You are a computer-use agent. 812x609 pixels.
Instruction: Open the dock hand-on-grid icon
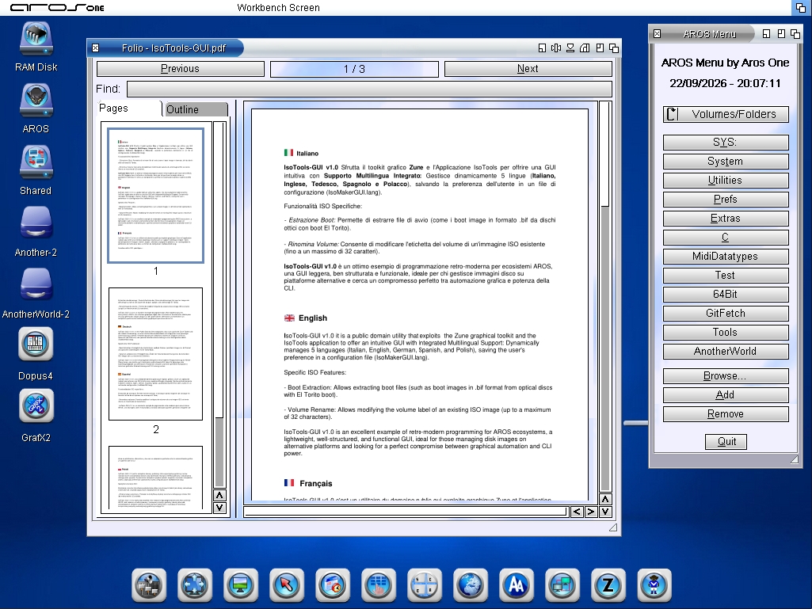(379, 585)
